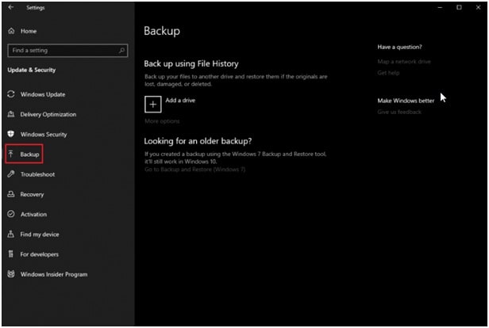Open Windows Insider Program page

coord(54,274)
